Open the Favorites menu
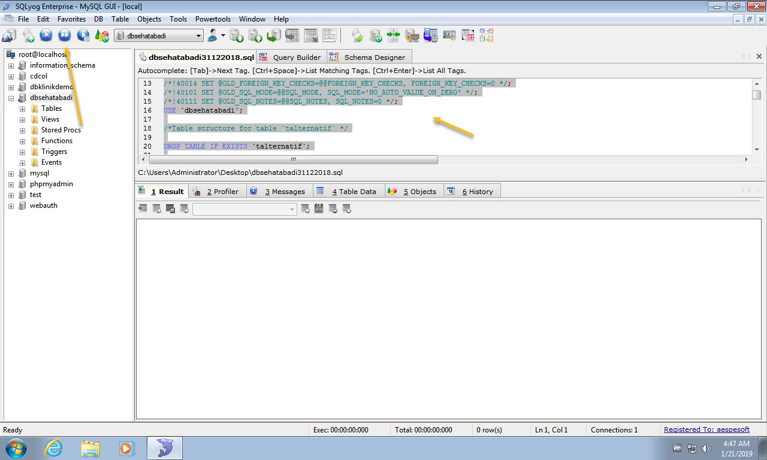Screen dimensions: 767x460 pos(71,19)
